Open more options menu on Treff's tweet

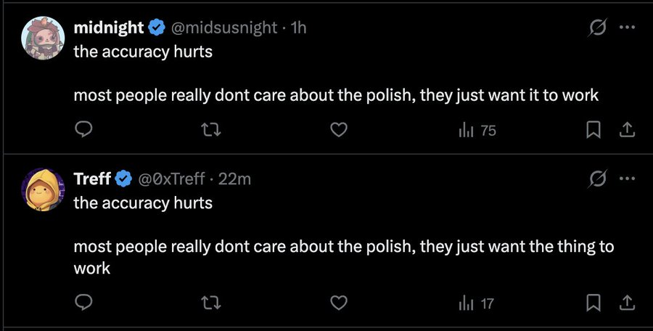[627, 179]
